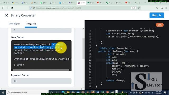
Task: Click code line 10 'int x = sc.nextInt();'
Action: [120, 34]
